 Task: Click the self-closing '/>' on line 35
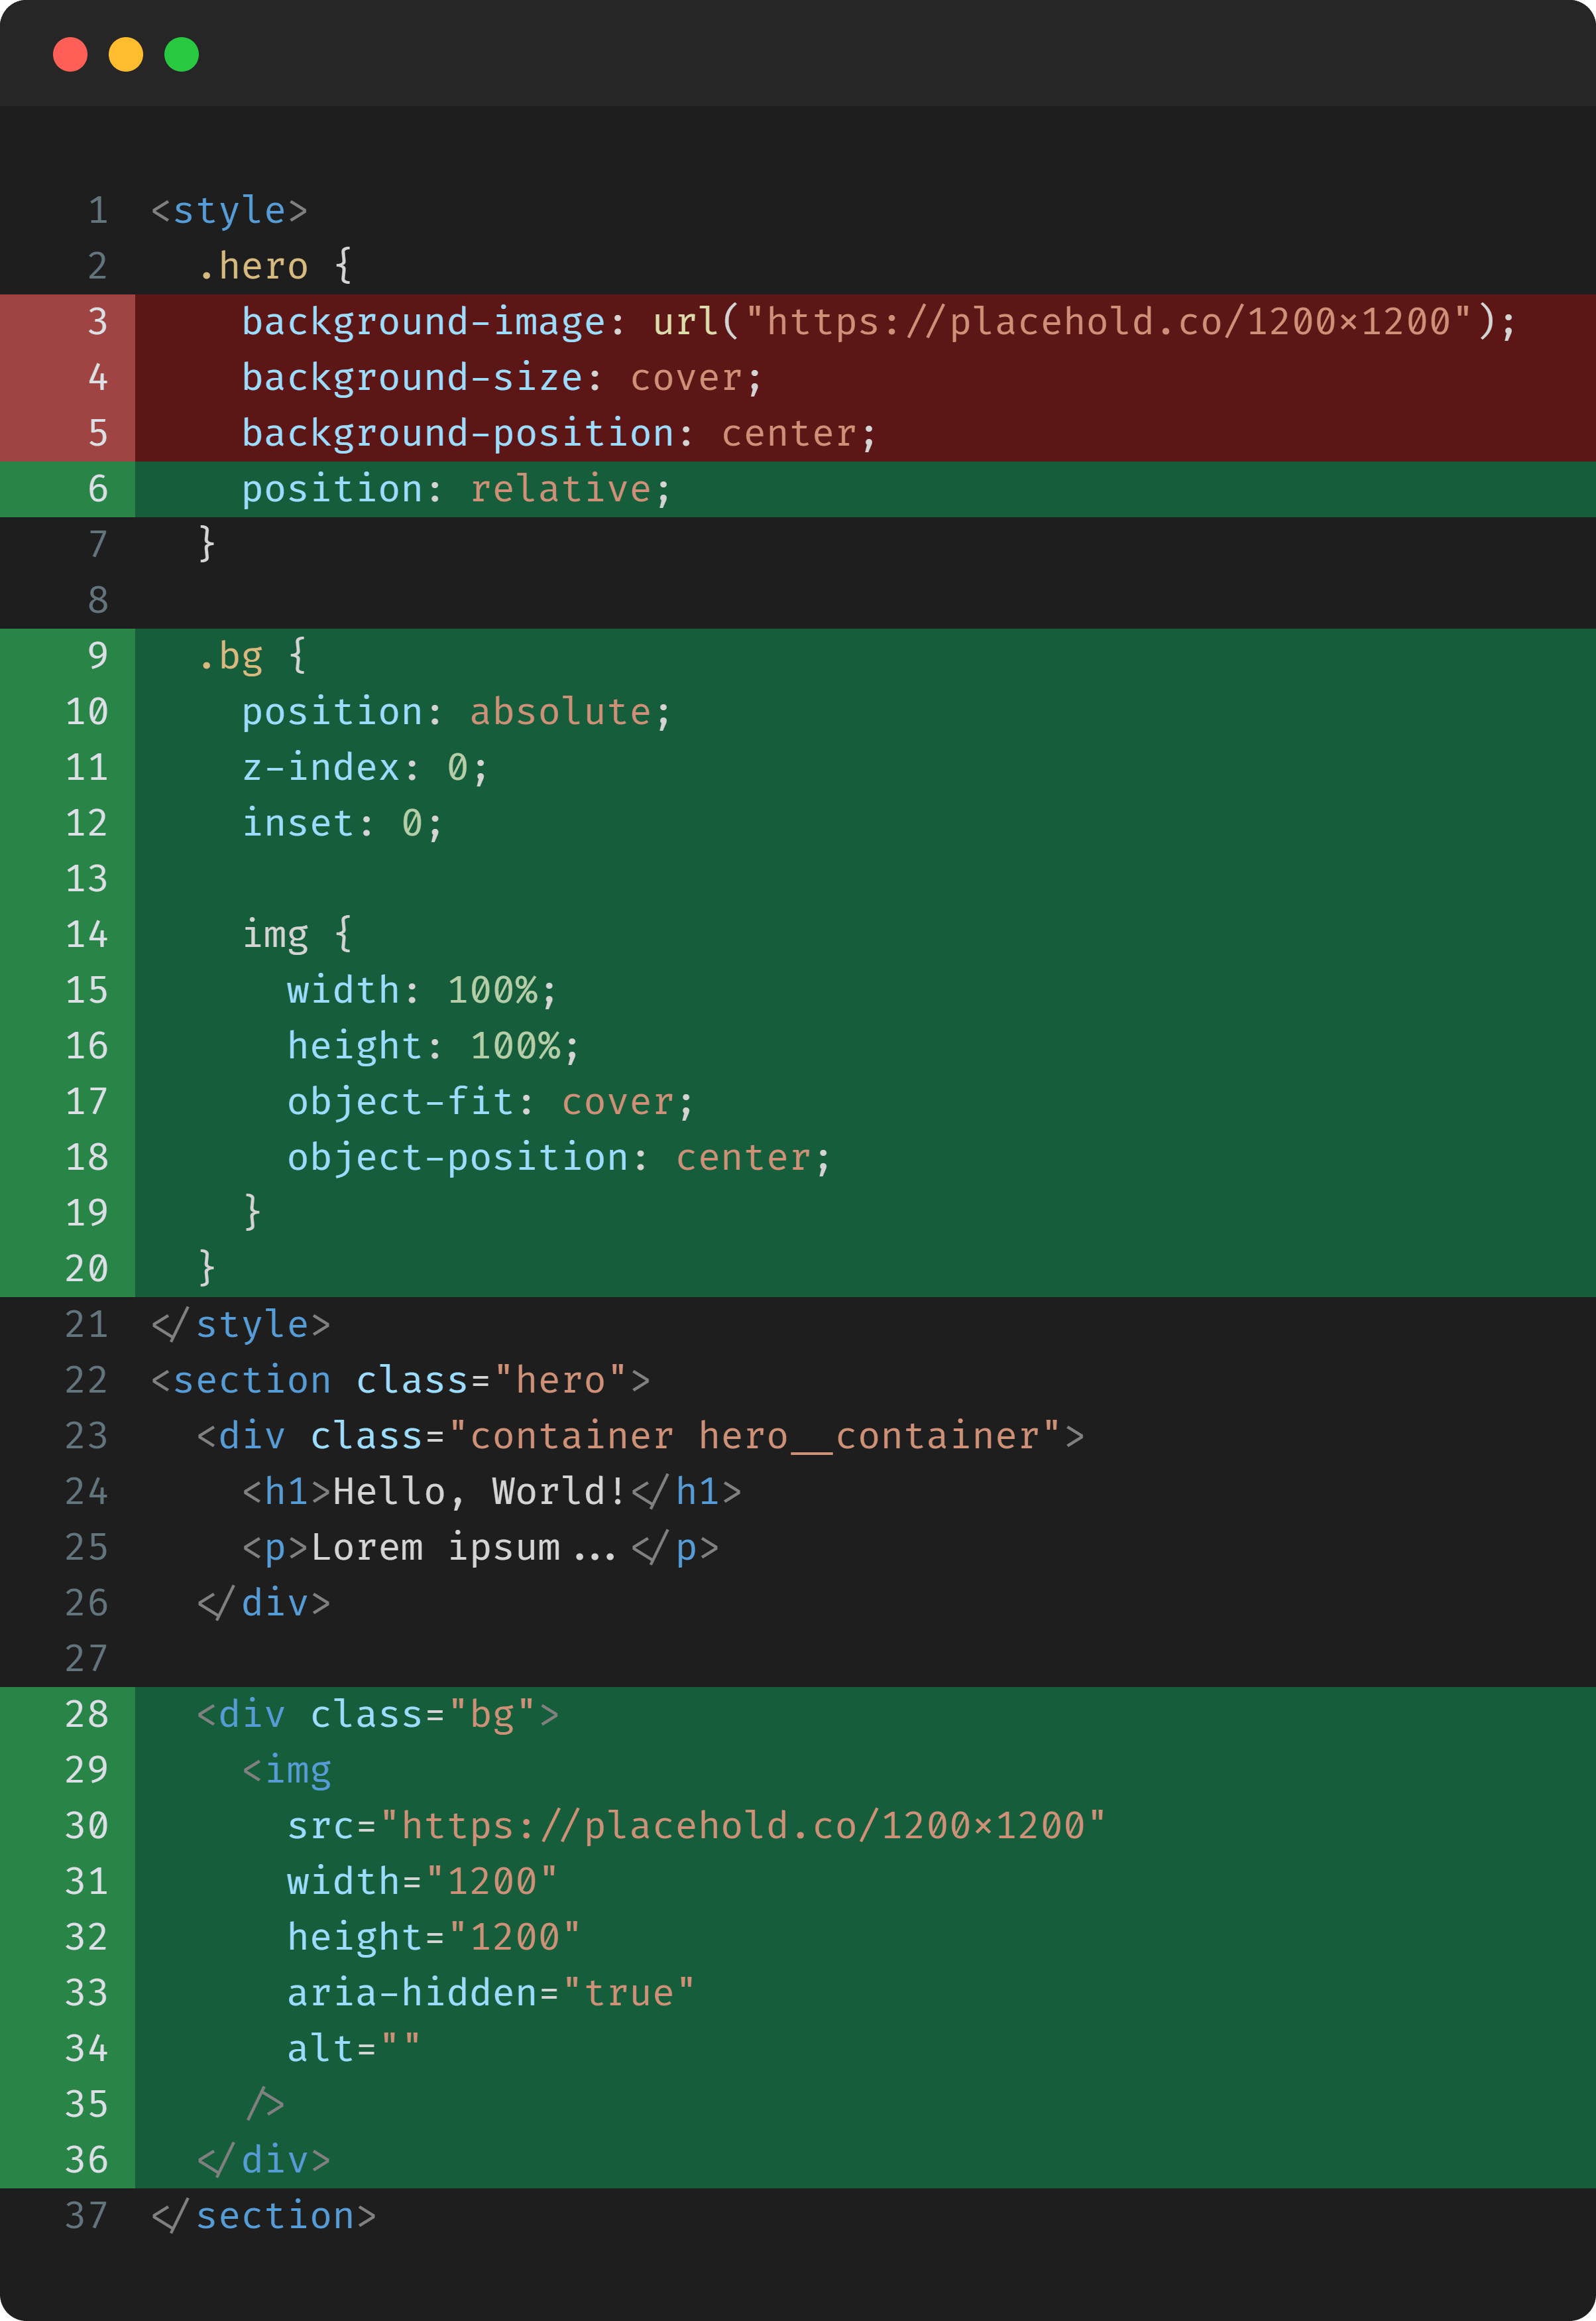(265, 2105)
